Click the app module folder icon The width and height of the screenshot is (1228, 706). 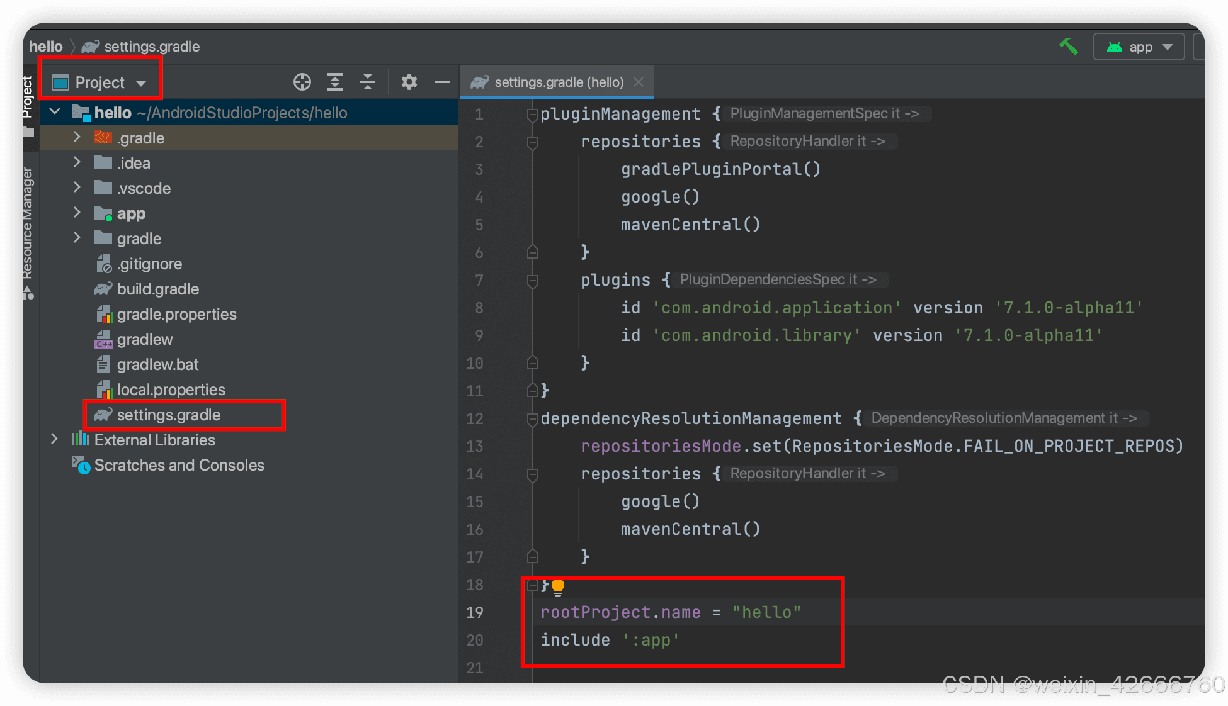pyautogui.click(x=103, y=214)
